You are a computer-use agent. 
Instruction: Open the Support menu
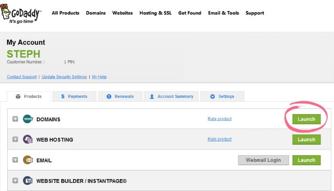(255, 13)
